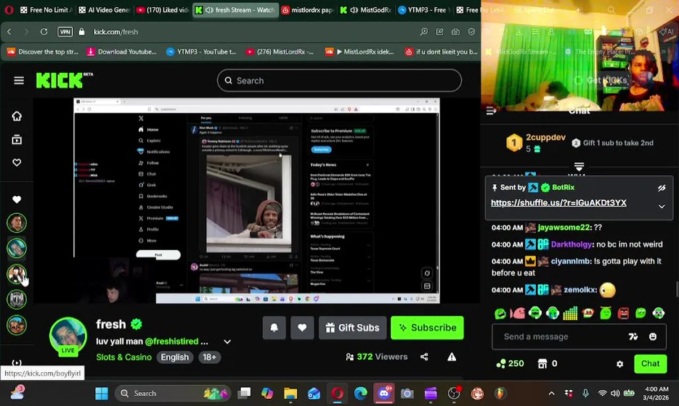Open jayawsome22 chat username
The image size is (679, 406).
[562, 227]
